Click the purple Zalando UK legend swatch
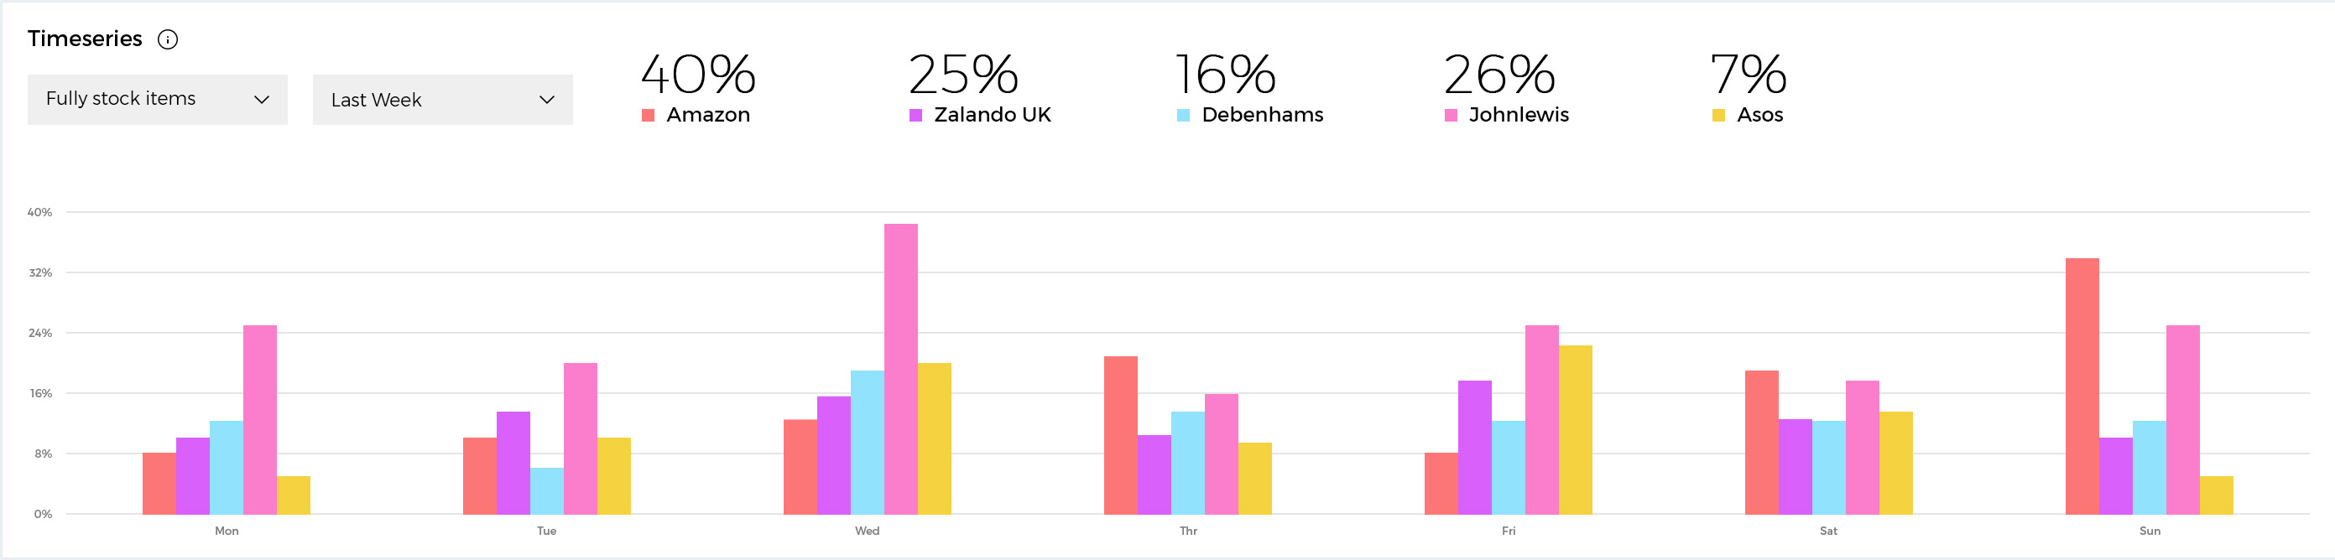Image resolution: width=2335 pixels, height=560 pixels. click(915, 115)
